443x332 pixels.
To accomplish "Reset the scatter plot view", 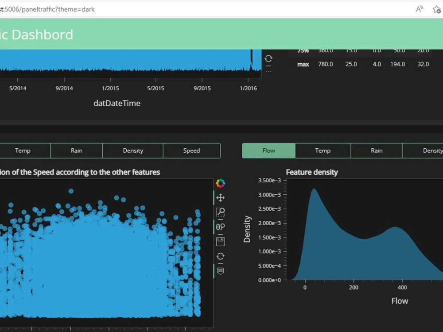I will 221,256.
